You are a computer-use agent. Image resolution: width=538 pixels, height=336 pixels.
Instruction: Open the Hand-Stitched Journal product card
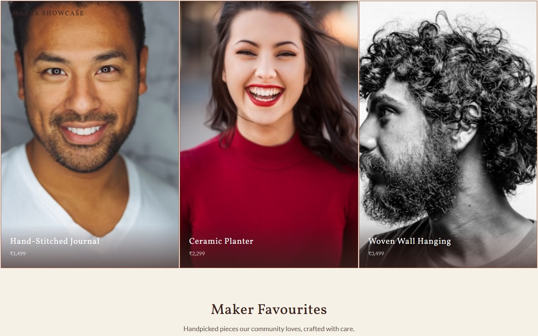(x=90, y=134)
